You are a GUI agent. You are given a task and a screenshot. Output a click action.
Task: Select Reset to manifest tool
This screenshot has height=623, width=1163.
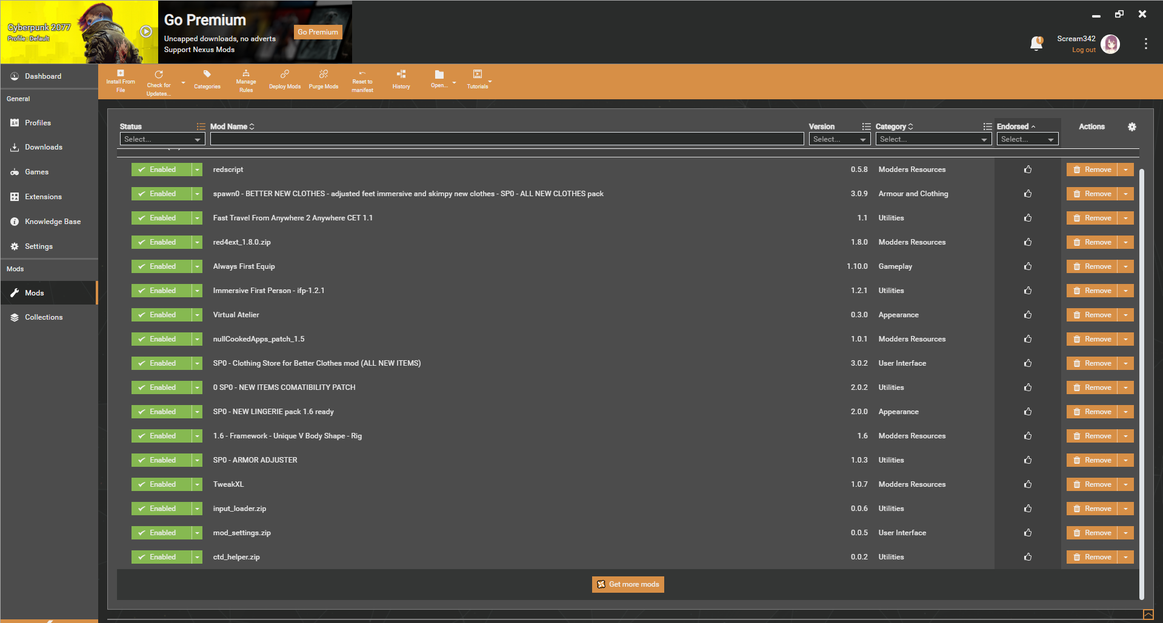click(x=362, y=82)
